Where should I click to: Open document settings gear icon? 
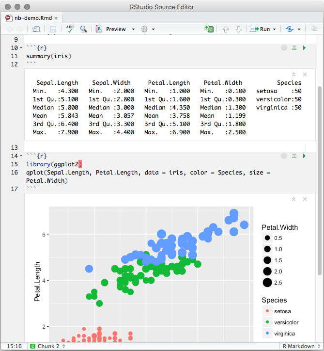point(144,29)
